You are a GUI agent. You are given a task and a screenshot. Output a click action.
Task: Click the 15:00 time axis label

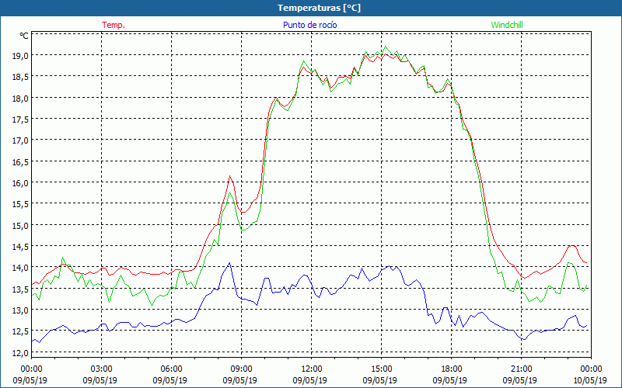pyautogui.click(x=381, y=369)
